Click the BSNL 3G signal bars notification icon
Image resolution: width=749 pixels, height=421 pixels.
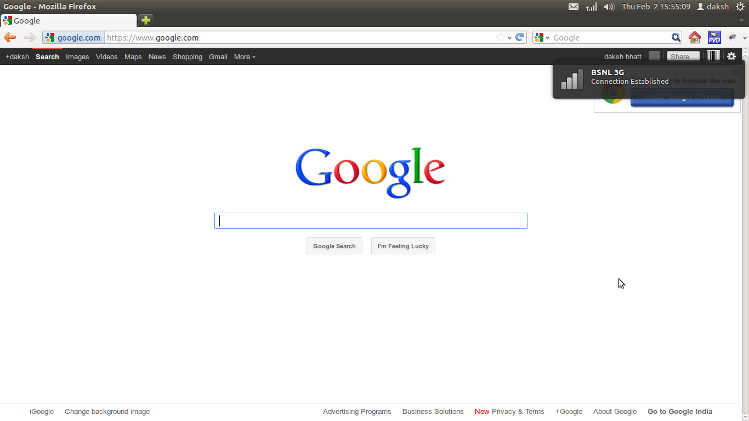[x=572, y=79]
